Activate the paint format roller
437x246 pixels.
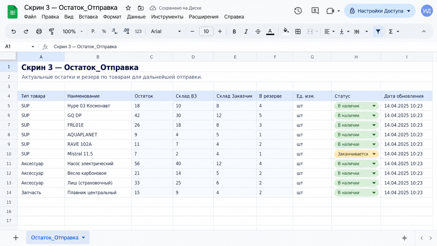[51, 31]
